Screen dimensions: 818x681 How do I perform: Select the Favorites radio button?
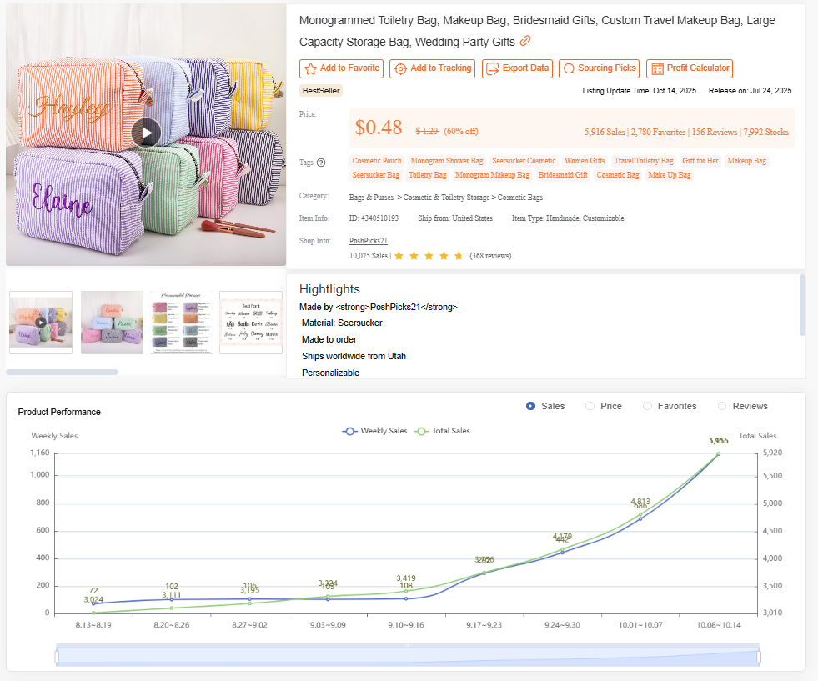tap(646, 406)
